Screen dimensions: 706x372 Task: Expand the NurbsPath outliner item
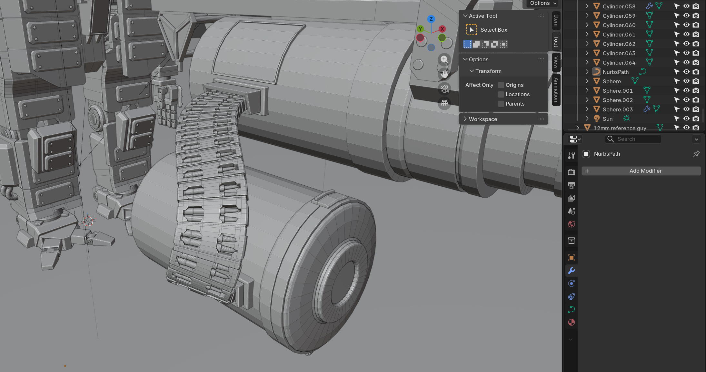(x=587, y=72)
